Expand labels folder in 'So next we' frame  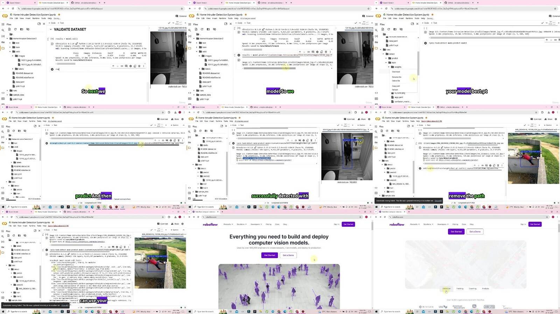point(13,69)
